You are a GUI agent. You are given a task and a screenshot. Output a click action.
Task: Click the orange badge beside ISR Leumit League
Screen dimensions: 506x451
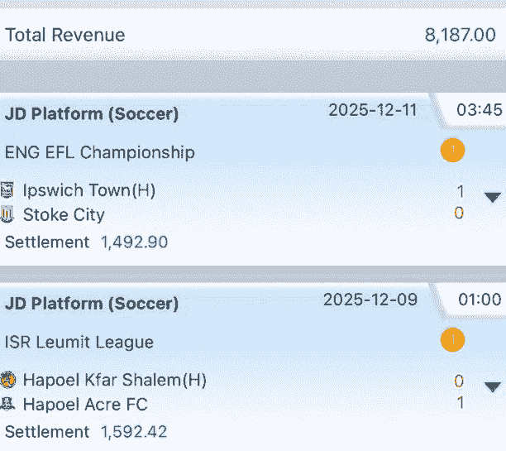[452, 340]
